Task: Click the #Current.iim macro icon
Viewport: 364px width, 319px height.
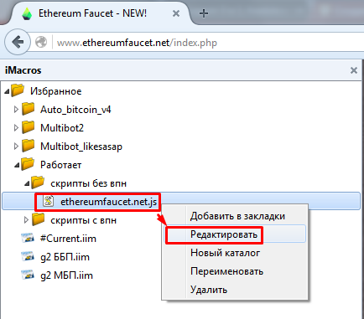Action: (28, 238)
